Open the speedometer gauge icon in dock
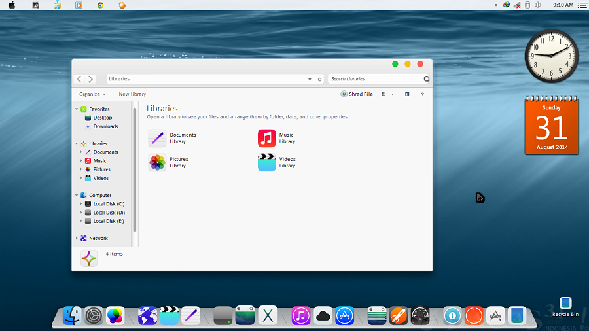589x331 pixels. coord(420,315)
